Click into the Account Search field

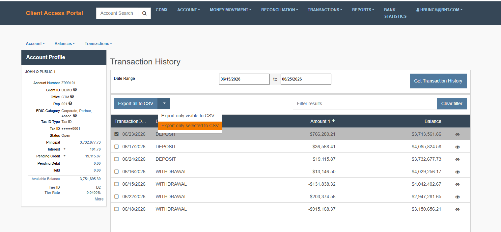pyautogui.click(x=117, y=13)
